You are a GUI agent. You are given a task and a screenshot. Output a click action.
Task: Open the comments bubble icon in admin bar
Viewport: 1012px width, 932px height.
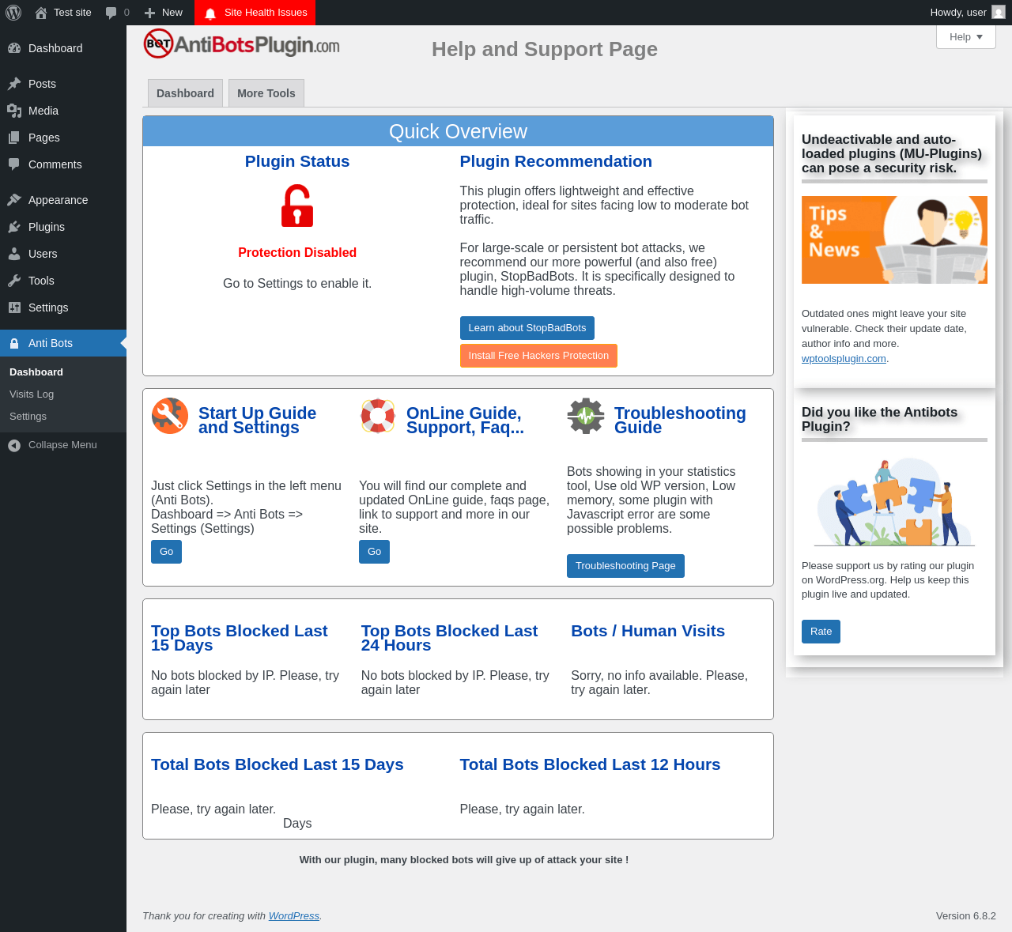111,13
